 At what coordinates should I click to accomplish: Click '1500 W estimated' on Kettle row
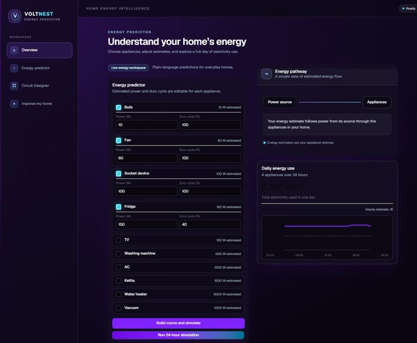coord(228,281)
